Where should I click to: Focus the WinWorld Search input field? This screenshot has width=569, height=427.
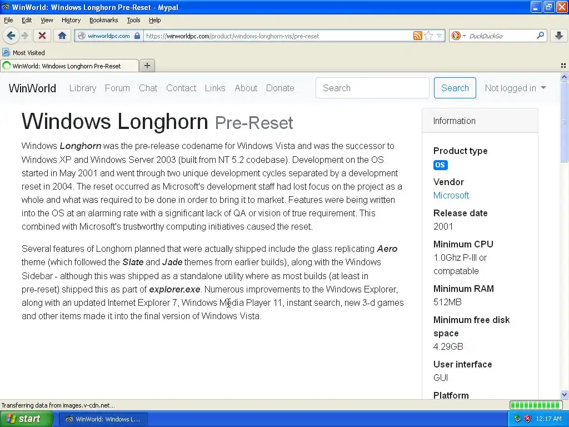tap(372, 88)
